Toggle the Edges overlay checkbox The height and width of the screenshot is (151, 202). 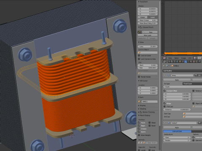tap(139, 125)
